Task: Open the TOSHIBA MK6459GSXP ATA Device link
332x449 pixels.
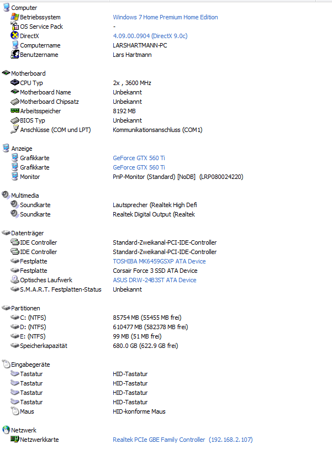Action: point(159,261)
